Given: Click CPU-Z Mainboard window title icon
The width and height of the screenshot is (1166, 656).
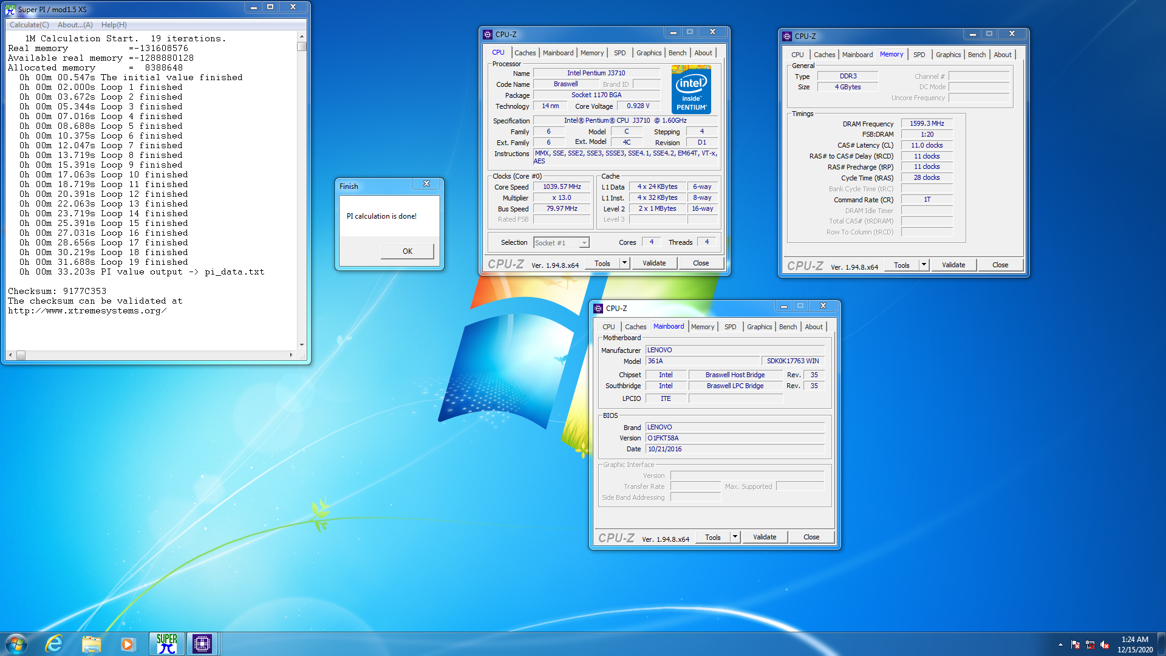Looking at the screenshot, I should point(598,309).
